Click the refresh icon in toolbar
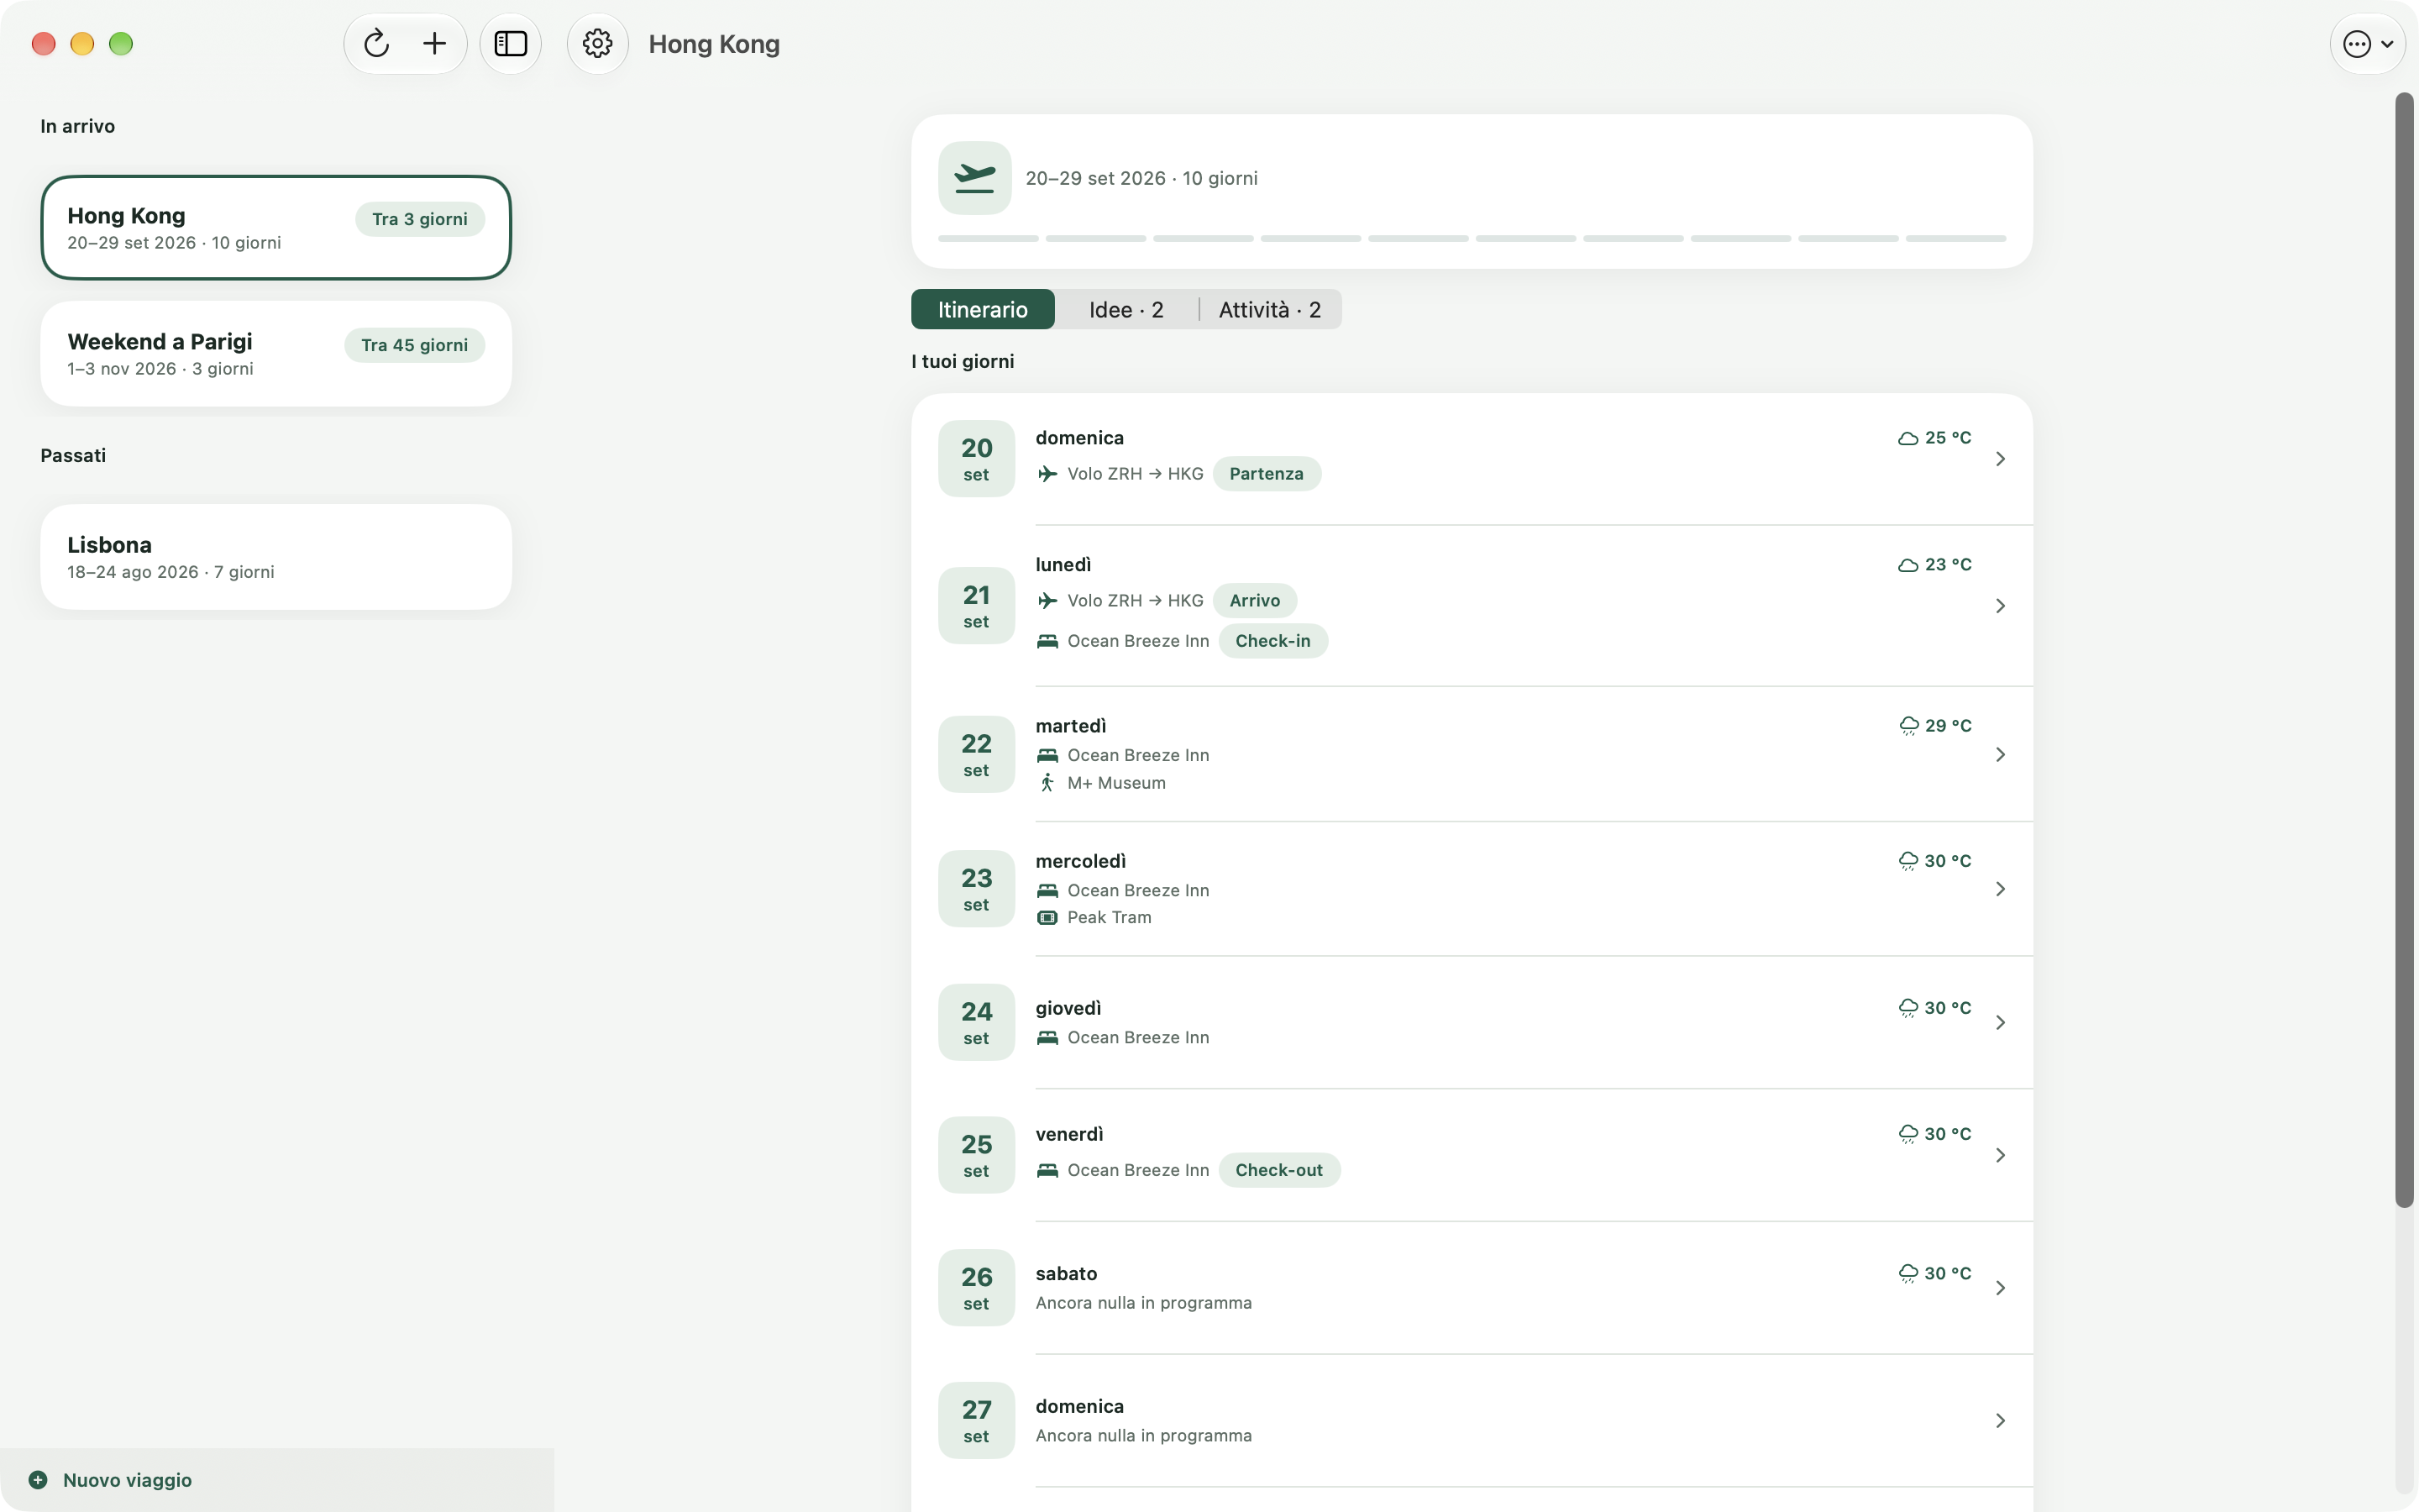Image resolution: width=2419 pixels, height=1512 pixels. pos(375,44)
